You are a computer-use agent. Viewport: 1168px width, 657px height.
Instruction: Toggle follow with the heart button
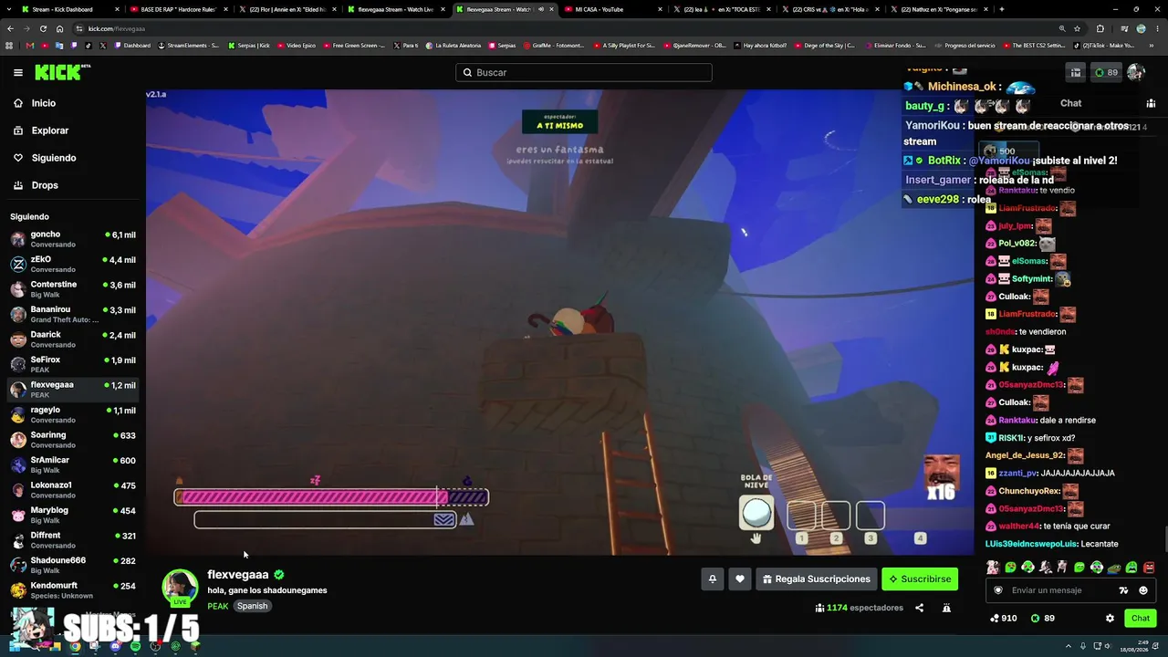click(740, 579)
